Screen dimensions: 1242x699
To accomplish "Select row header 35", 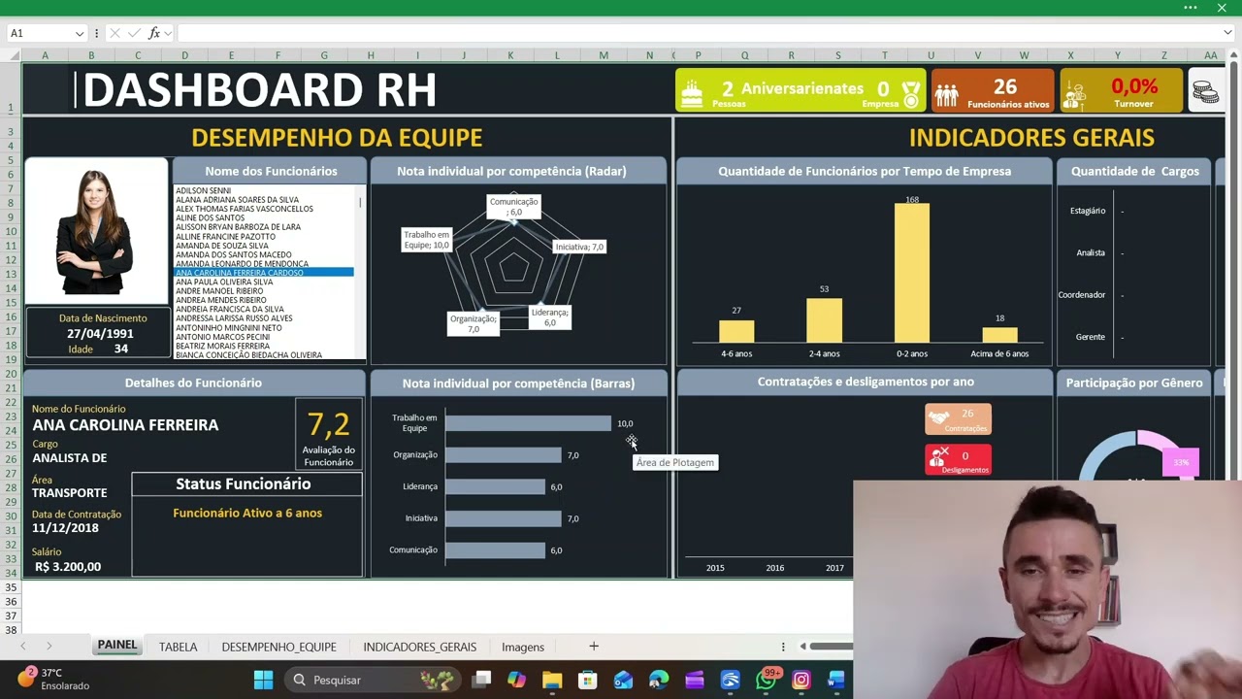I will click(12, 587).
